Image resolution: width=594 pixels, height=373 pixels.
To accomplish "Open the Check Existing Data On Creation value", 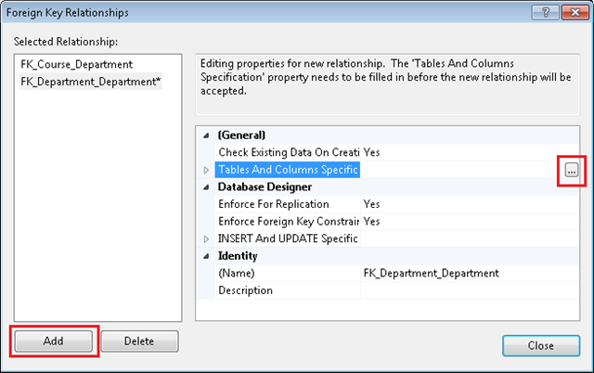I will tap(464, 151).
